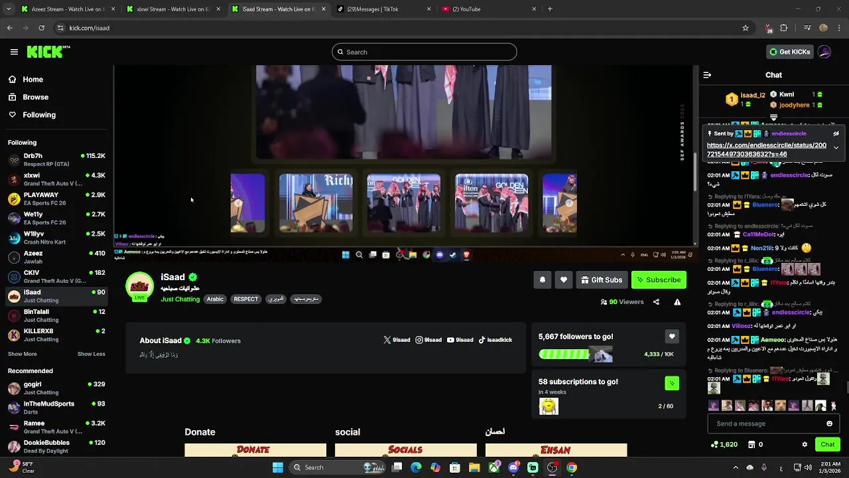
Task: Open iSaad YouTube link
Action: pos(460,340)
